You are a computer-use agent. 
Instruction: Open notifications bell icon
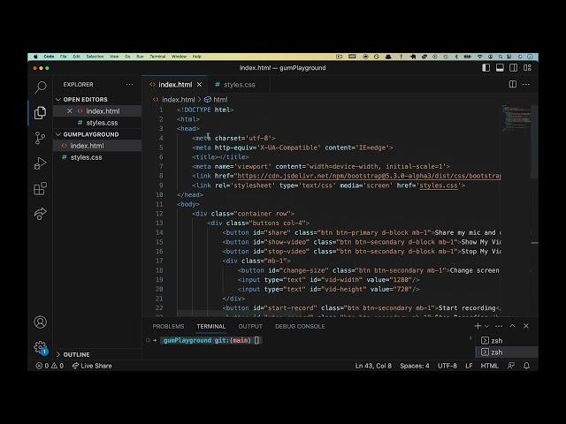point(527,366)
